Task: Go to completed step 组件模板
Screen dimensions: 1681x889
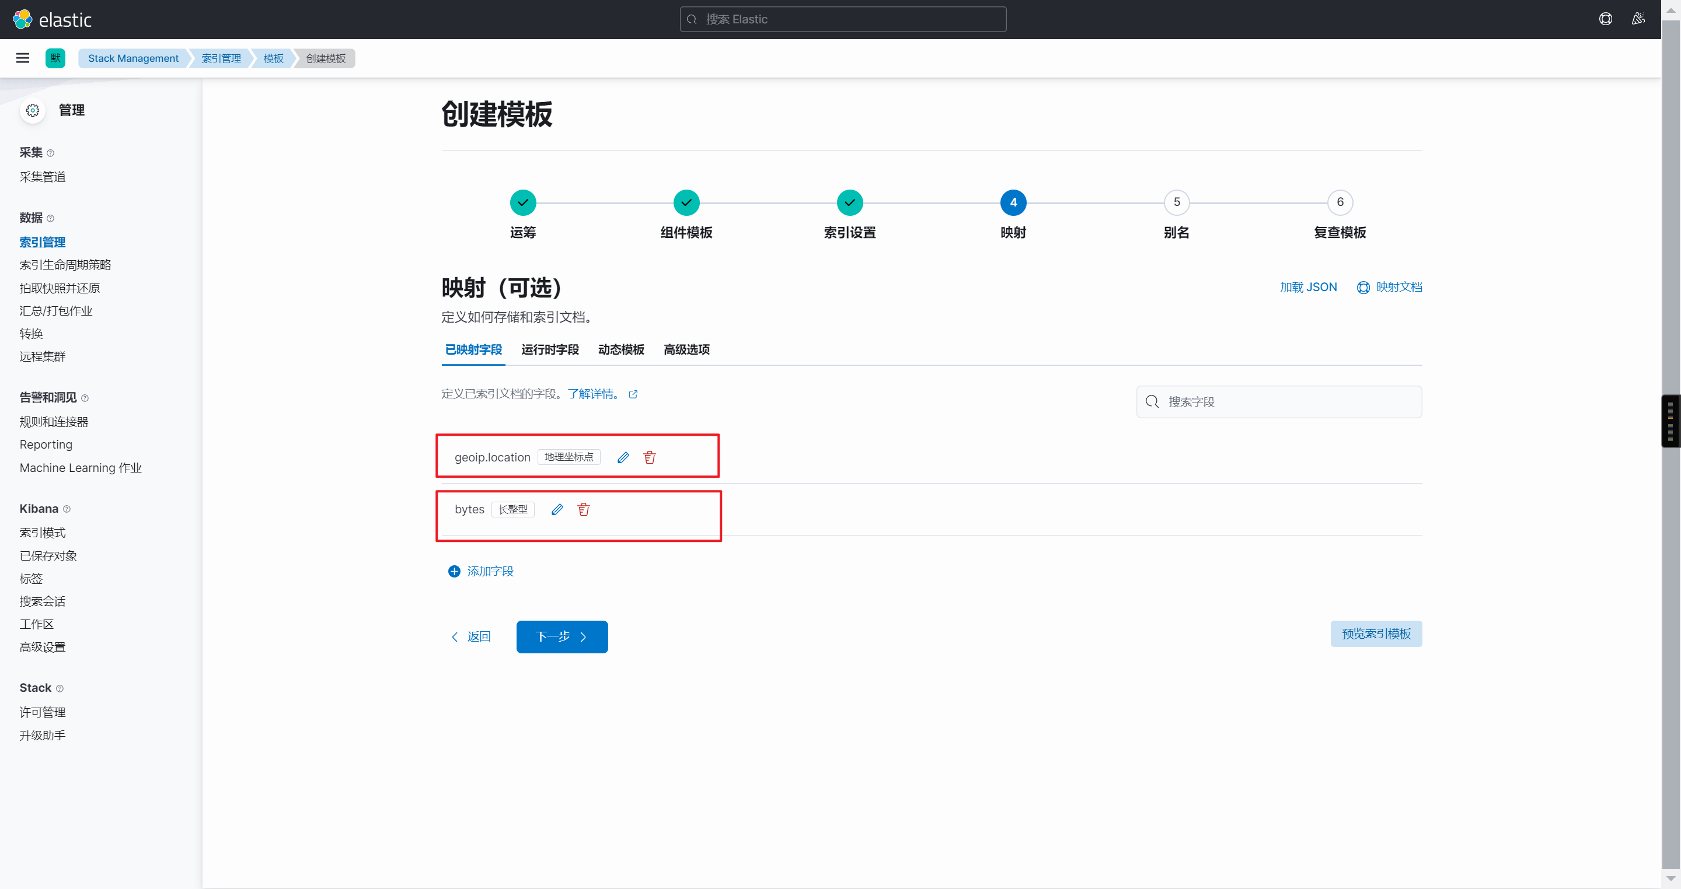Action: coord(686,202)
